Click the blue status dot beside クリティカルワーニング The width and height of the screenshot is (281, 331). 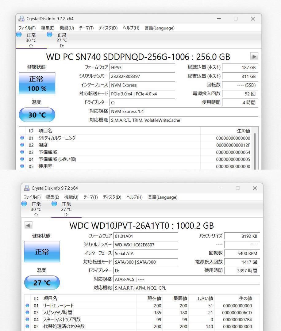(22, 138)
